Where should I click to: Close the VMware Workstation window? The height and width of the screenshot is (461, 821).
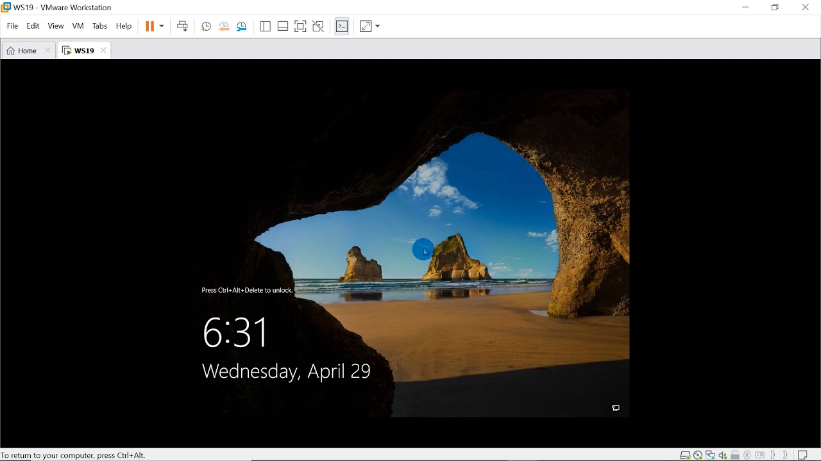[x=806, y=8]
